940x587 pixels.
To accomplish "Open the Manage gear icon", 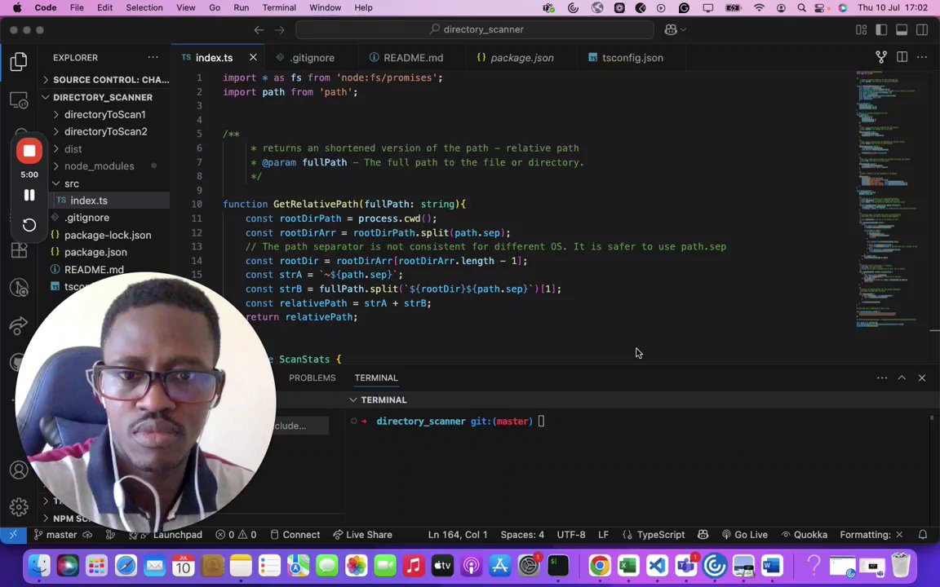I will (19, 507).
